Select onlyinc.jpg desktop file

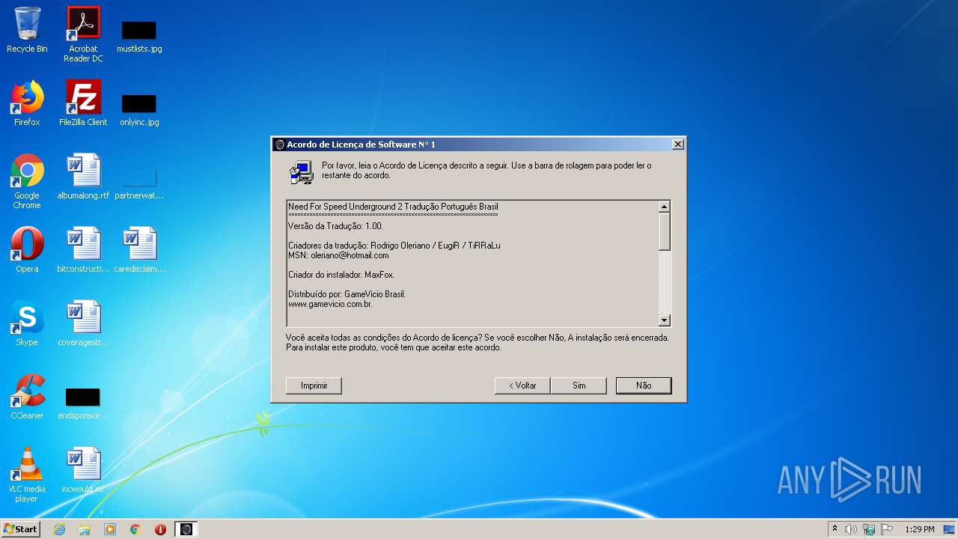tap(139, 109)
